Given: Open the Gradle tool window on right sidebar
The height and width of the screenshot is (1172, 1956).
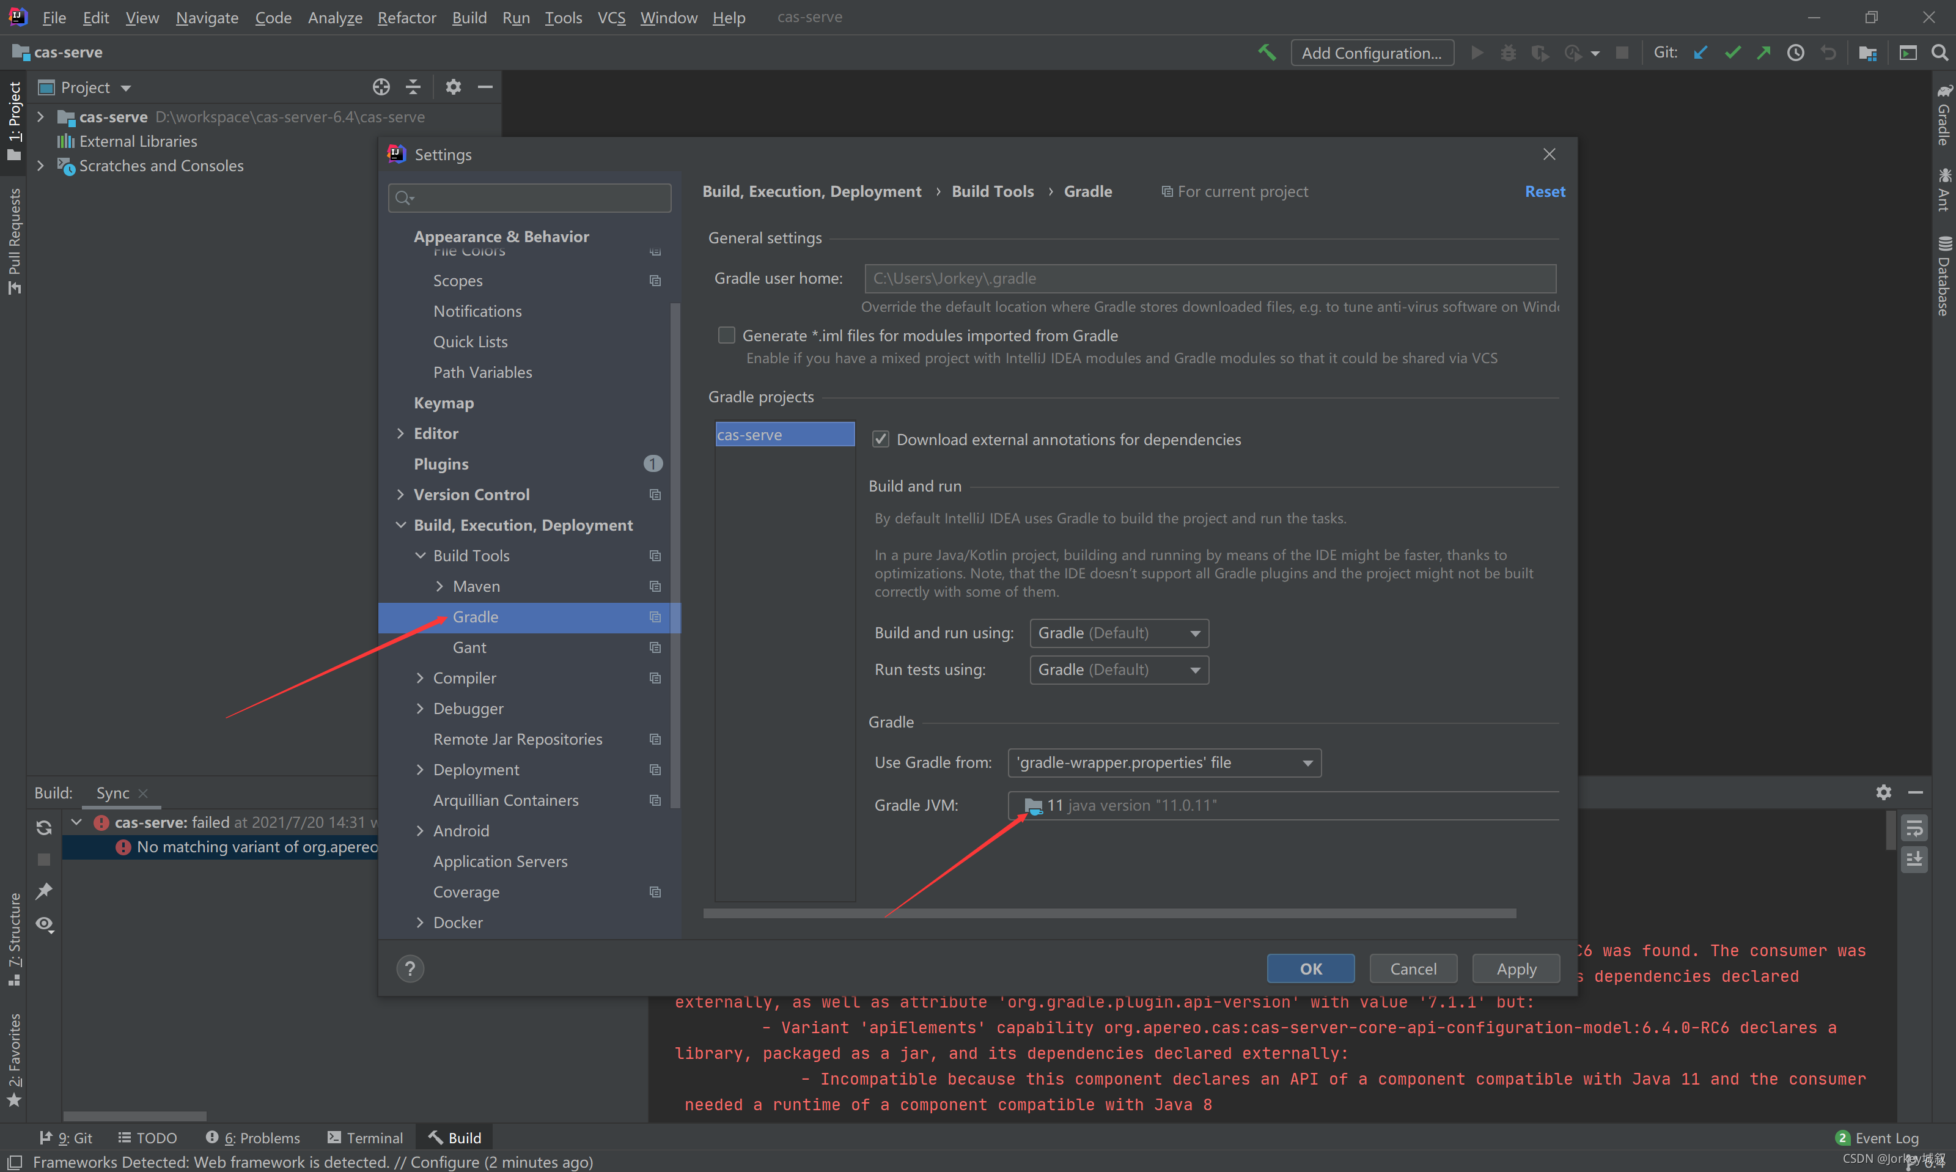Looking at the screenshot, I should [x=1943, y=114].
